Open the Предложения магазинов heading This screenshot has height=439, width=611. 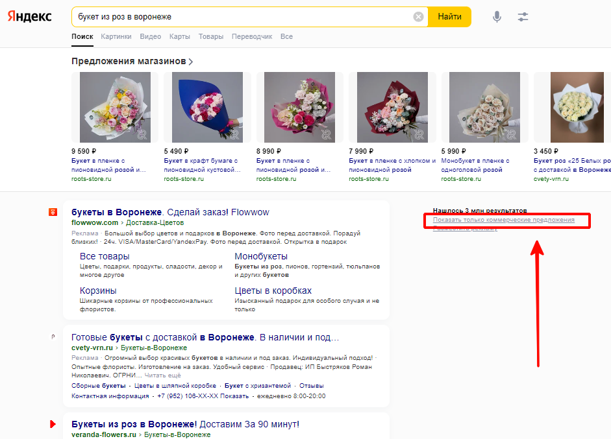point(129,61)
